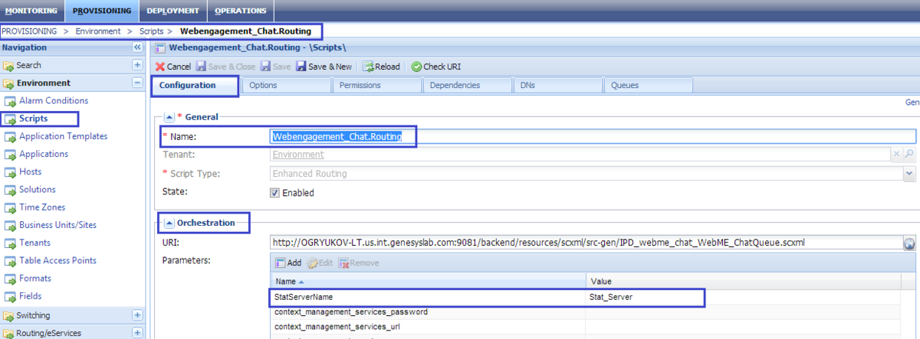
Task: Click the Environment breadcrumb link
Action: tap(98, 31)
